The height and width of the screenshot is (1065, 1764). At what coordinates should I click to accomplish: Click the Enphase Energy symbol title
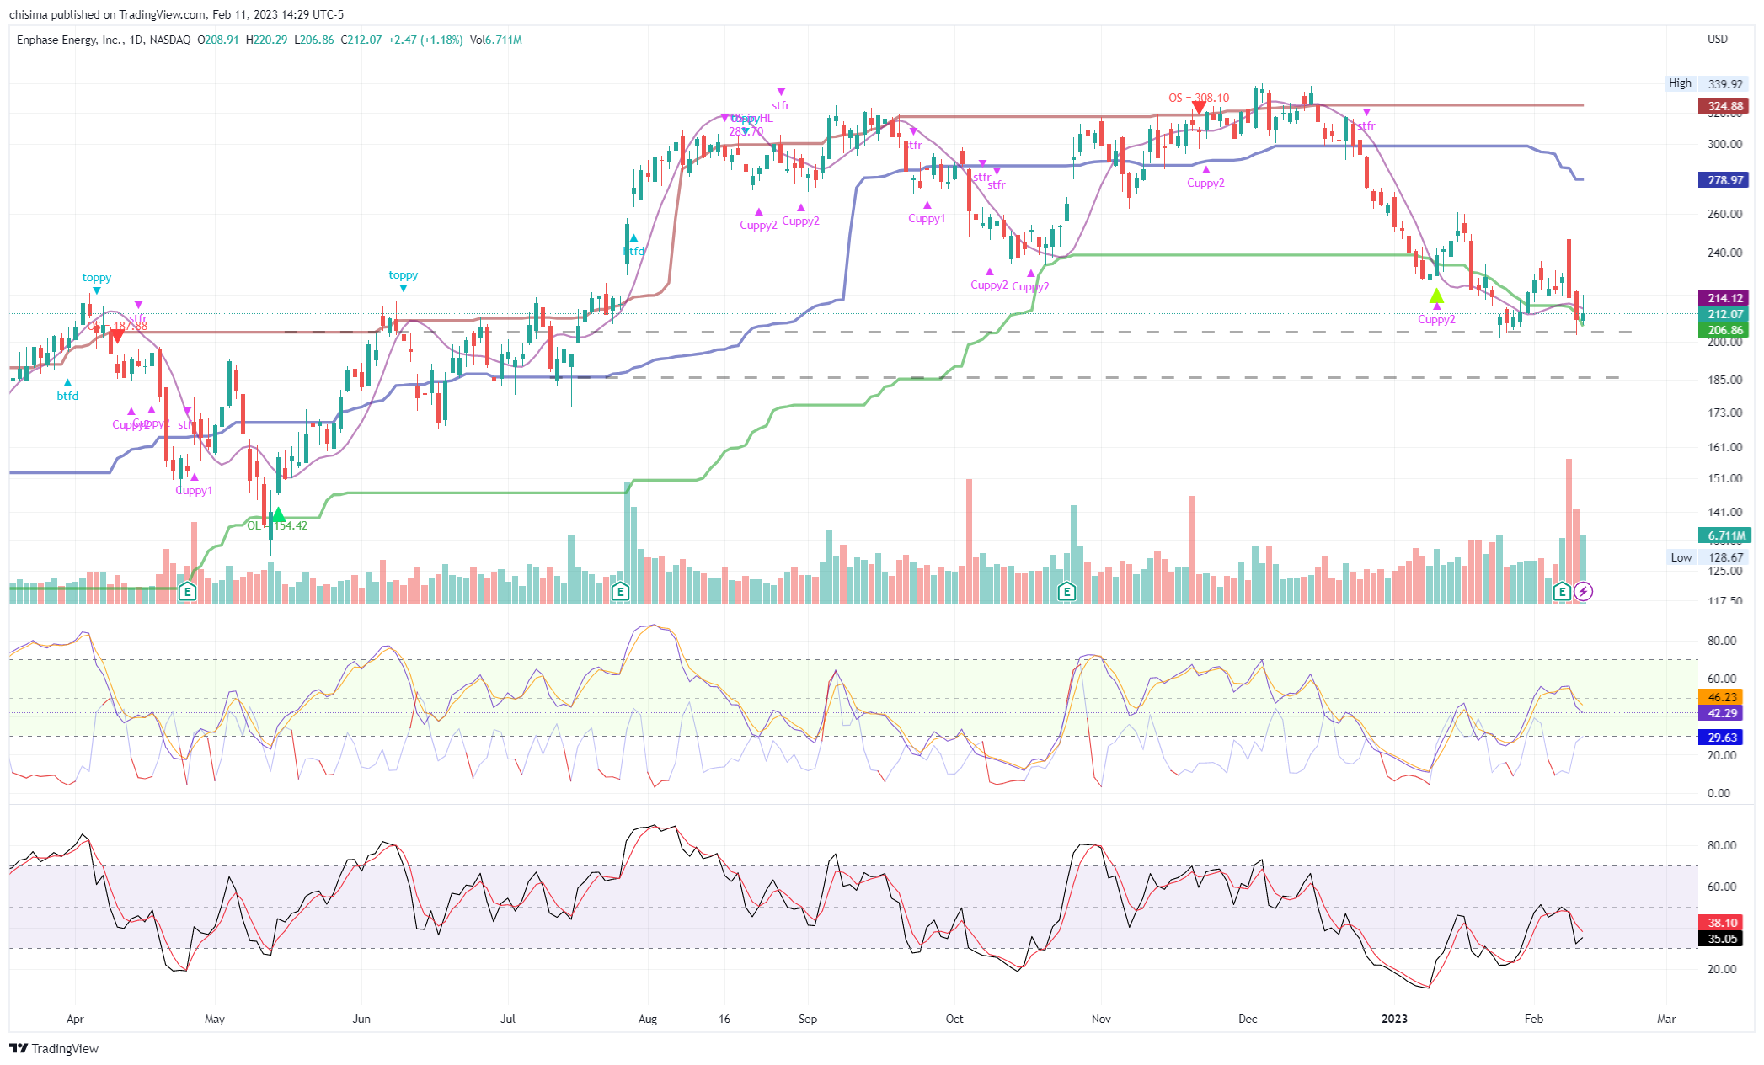point(70,40)
